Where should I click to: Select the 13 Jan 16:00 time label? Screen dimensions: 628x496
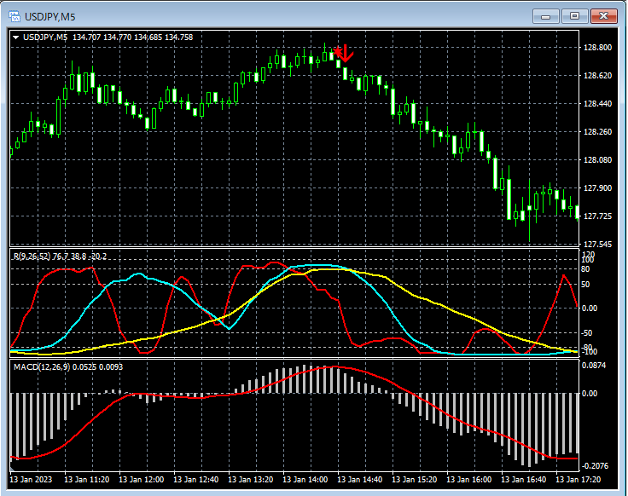point(468,480)
